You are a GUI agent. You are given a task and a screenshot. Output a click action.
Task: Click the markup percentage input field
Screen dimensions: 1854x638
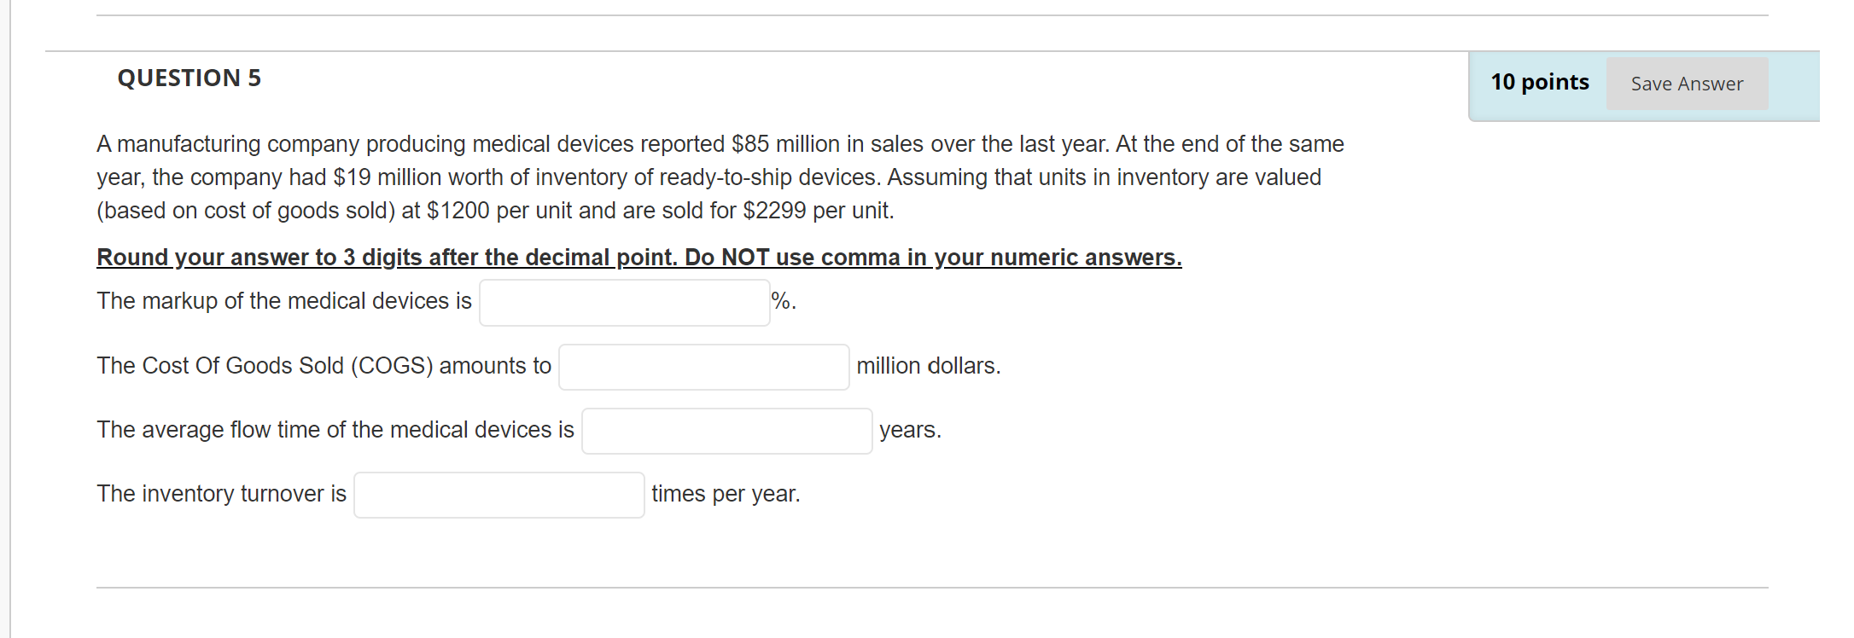(624, 301)
